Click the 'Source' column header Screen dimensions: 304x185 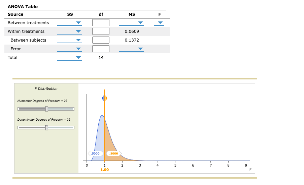(15, 14)
